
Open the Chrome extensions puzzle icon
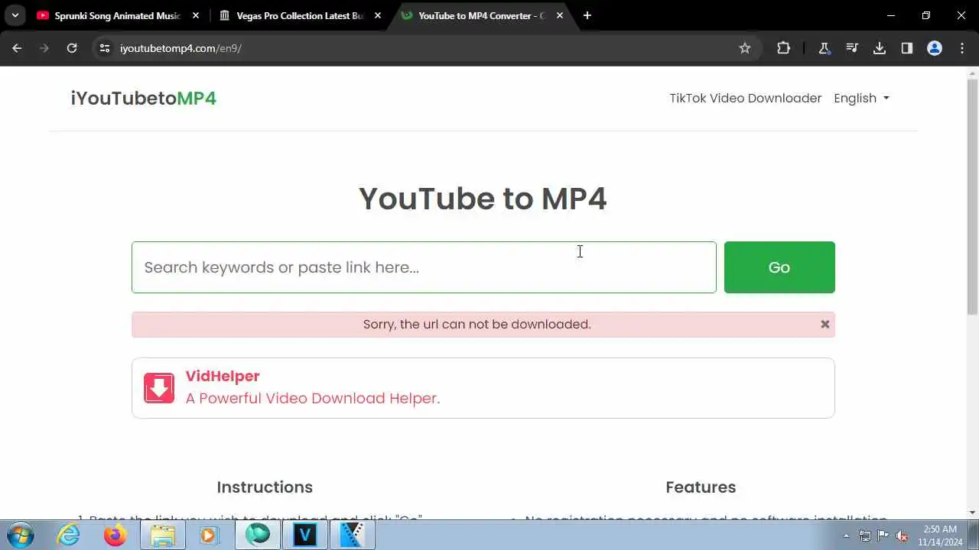pos(783,48)
